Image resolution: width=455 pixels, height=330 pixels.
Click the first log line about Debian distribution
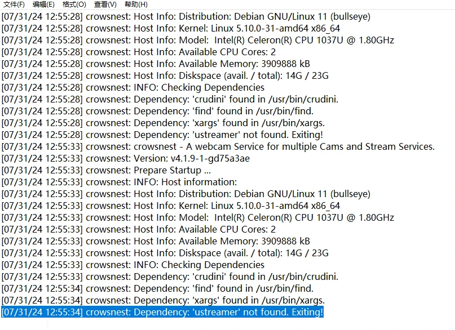pyautogui.click(x=185, y=16)
